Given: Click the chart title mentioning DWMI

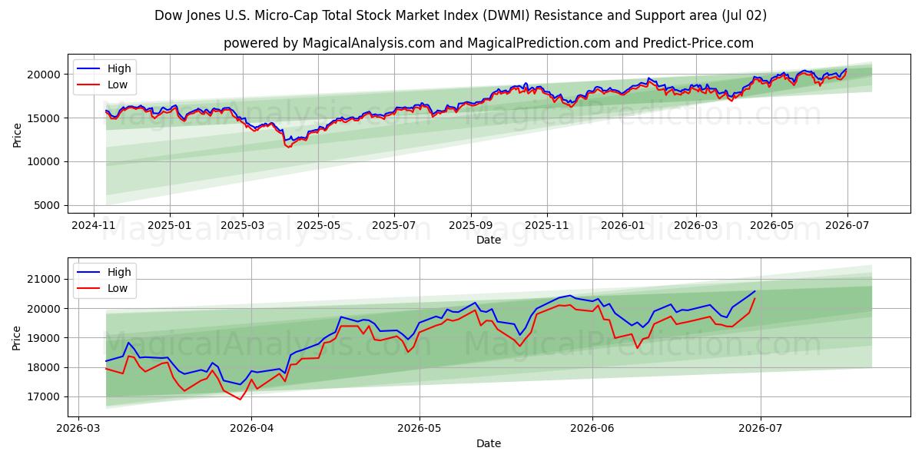Looking at the screenshot, I should point(460,15).
